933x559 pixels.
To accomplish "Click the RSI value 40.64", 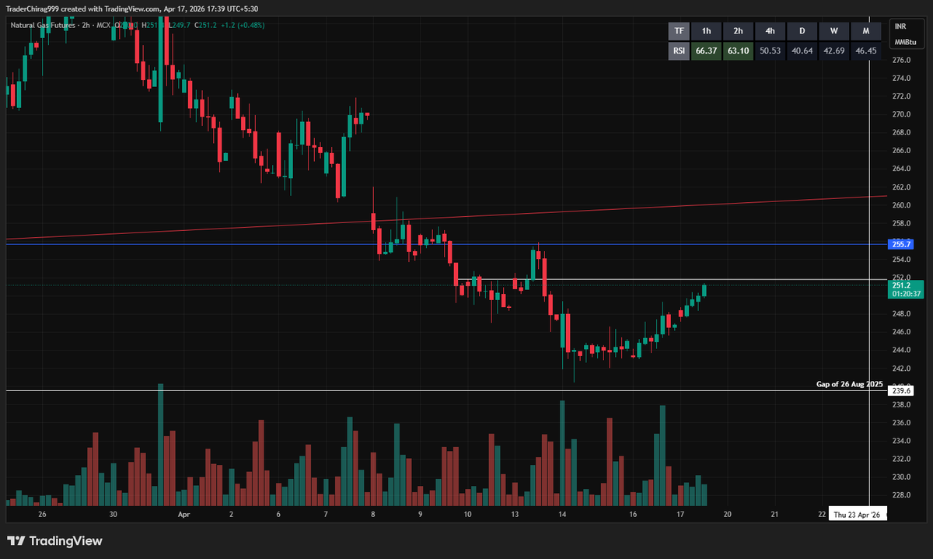I will (x=802, y=51).
